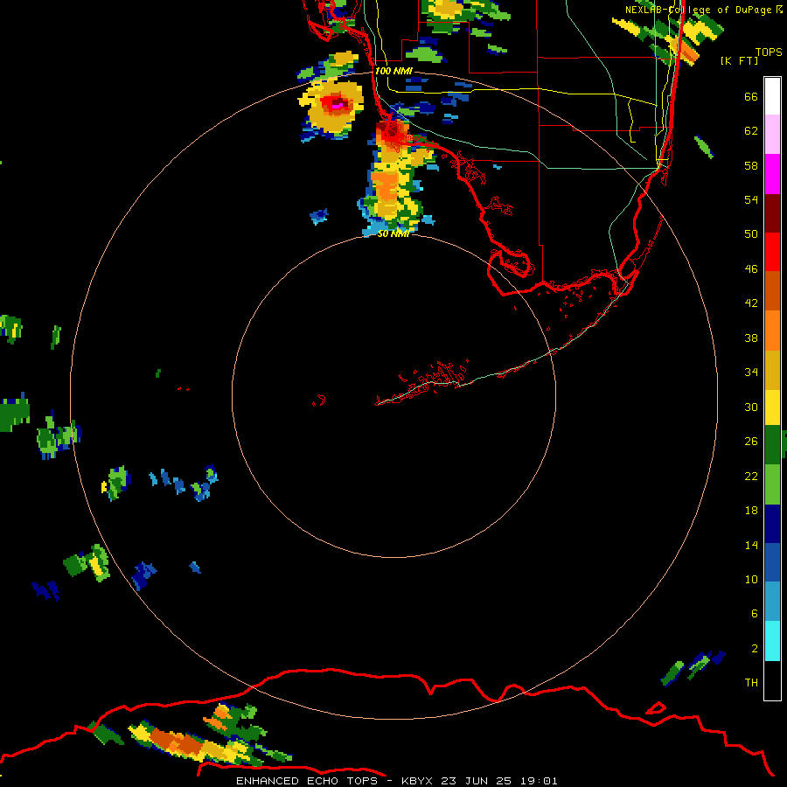Select the light green legend swatch

[772, 484]
